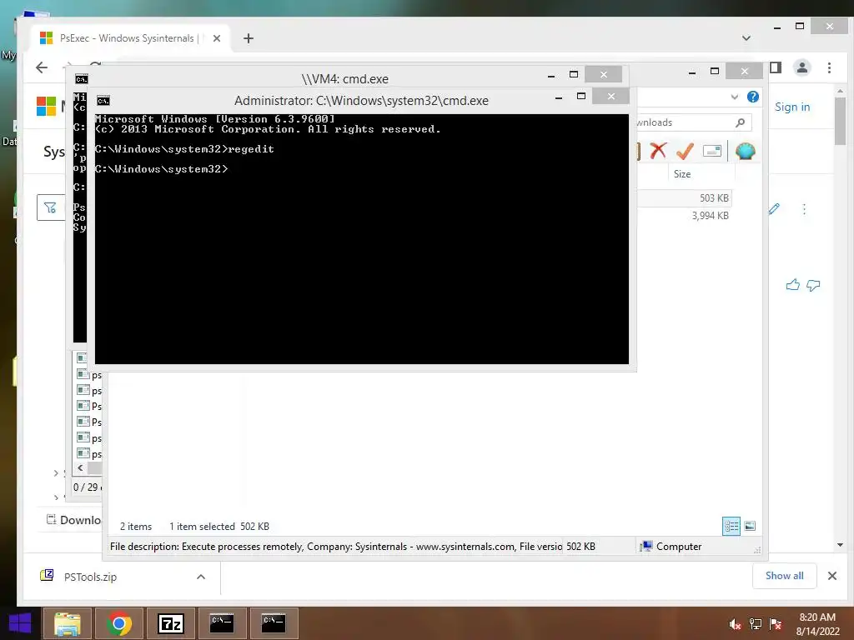
Task: Click the Administrator cmd.exe title bar icon
Action: (103, 101)
